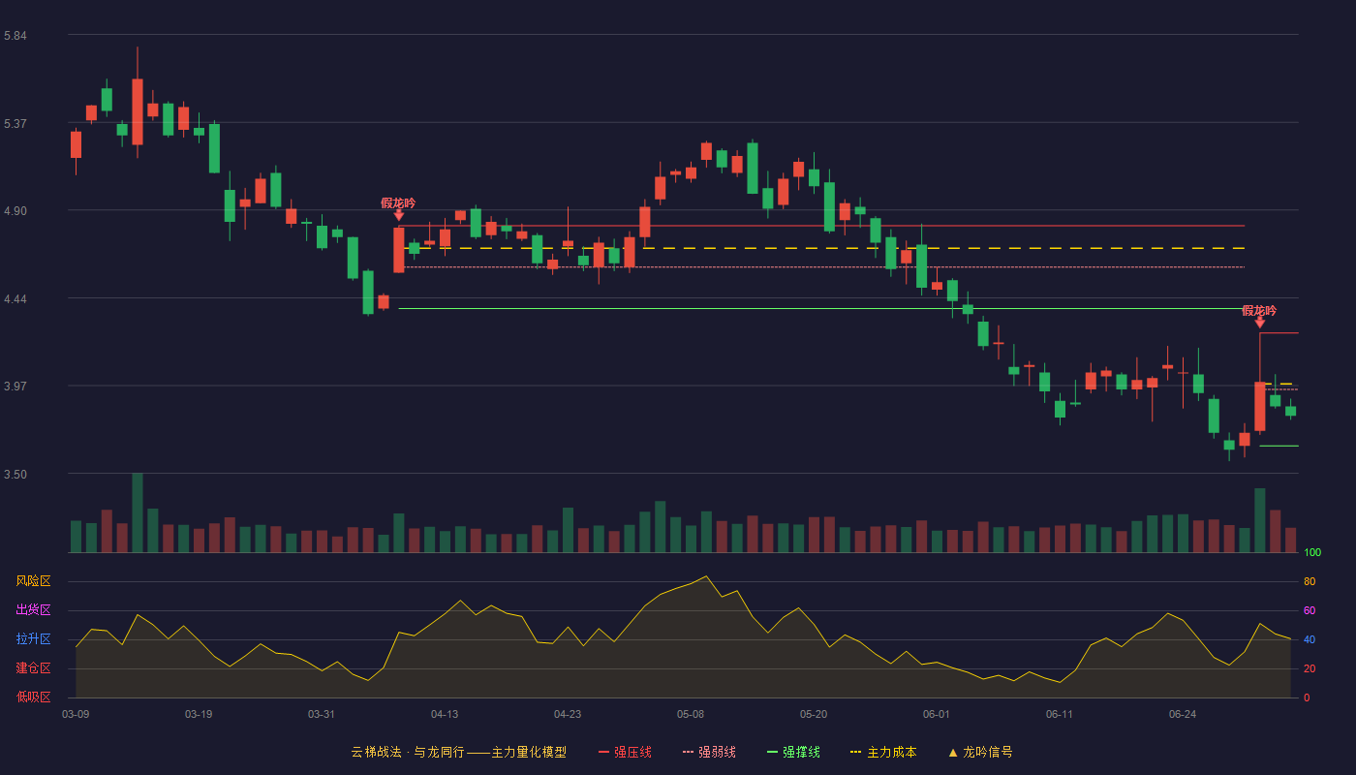Click the 04-13 date label
The height and width of the screenshot is (775, 1356).
[x=445, y=714]
